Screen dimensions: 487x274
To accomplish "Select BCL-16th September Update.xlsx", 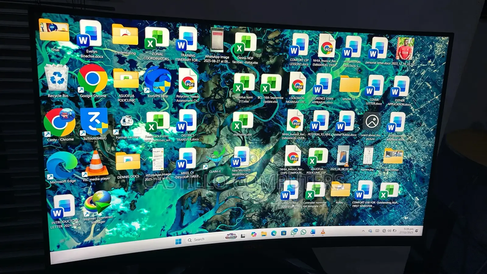I will tap(270, 89).
